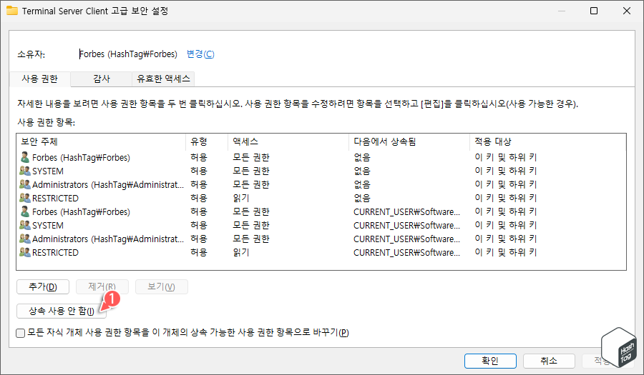The height and width of the screenshot is (375, 644).
Task: Click the user icon of the non-inherited Forbes entry
Action: (x=25, y=157)
